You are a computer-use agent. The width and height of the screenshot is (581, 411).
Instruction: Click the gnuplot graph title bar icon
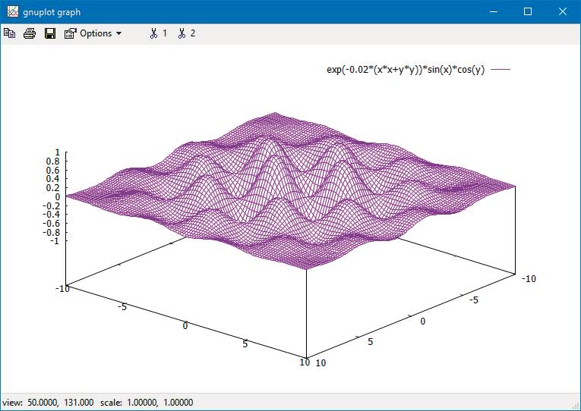tap(12, 12)
